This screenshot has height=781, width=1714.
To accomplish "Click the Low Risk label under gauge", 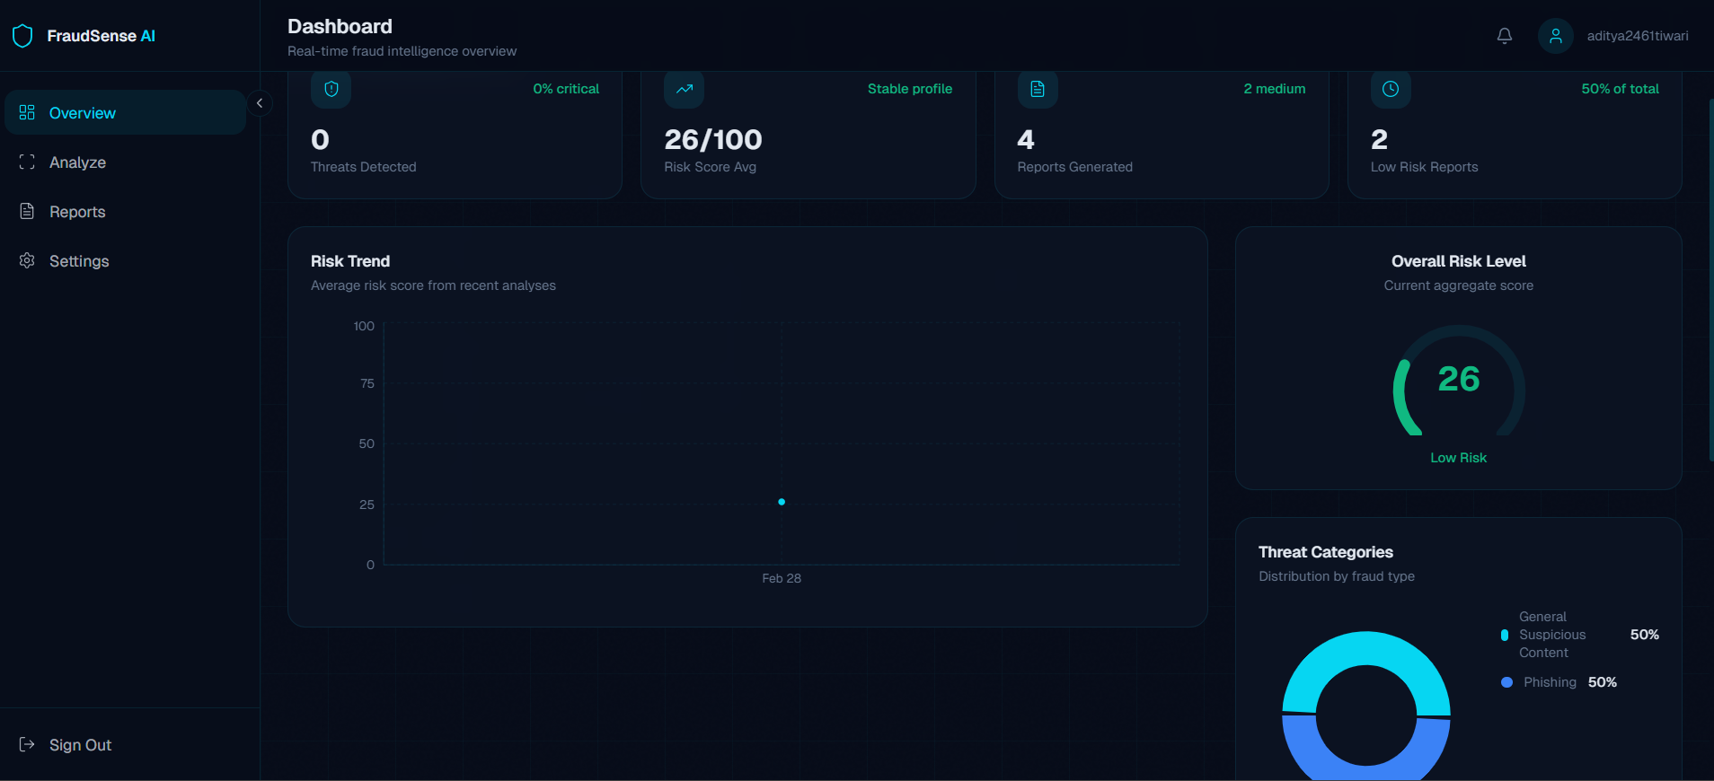I will (1459, 458).
